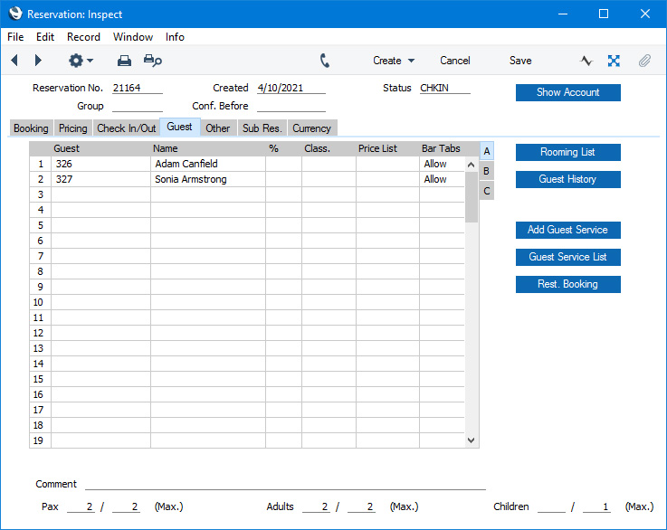Click the Children count field
The height and width of the screenshot is (530, 667).
click(x=551, y=506)
